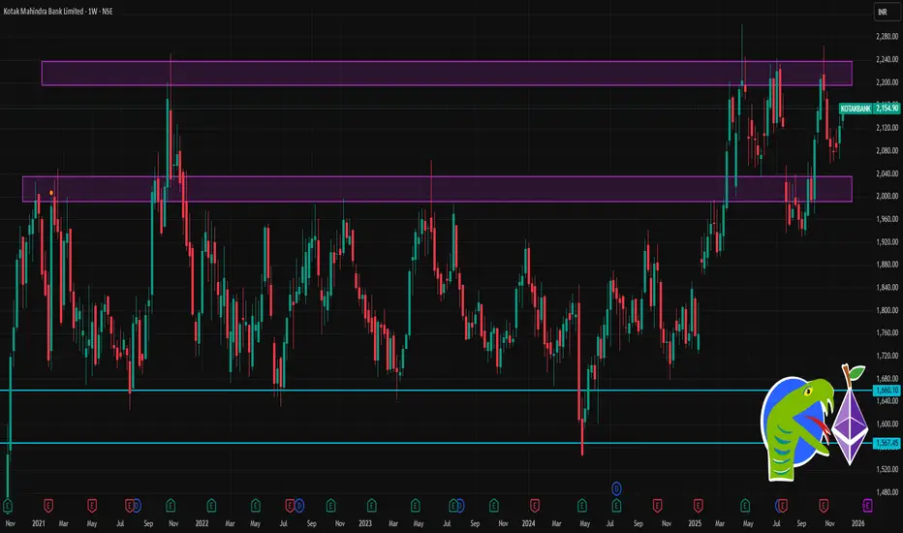Open red earnings marker between Sep and Nov 2024
The height and width of the screenshot is (533, 903).
coord(657,506)
